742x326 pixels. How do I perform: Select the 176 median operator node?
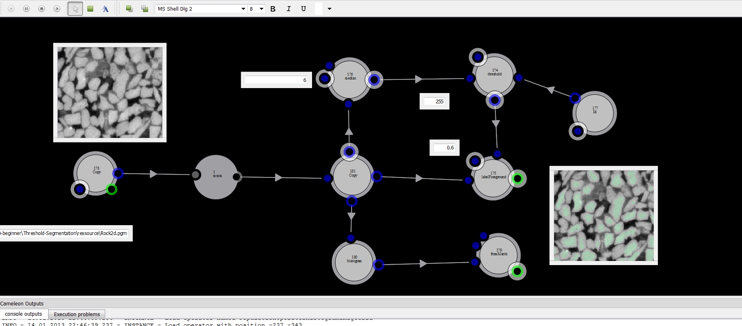point(350,79)
